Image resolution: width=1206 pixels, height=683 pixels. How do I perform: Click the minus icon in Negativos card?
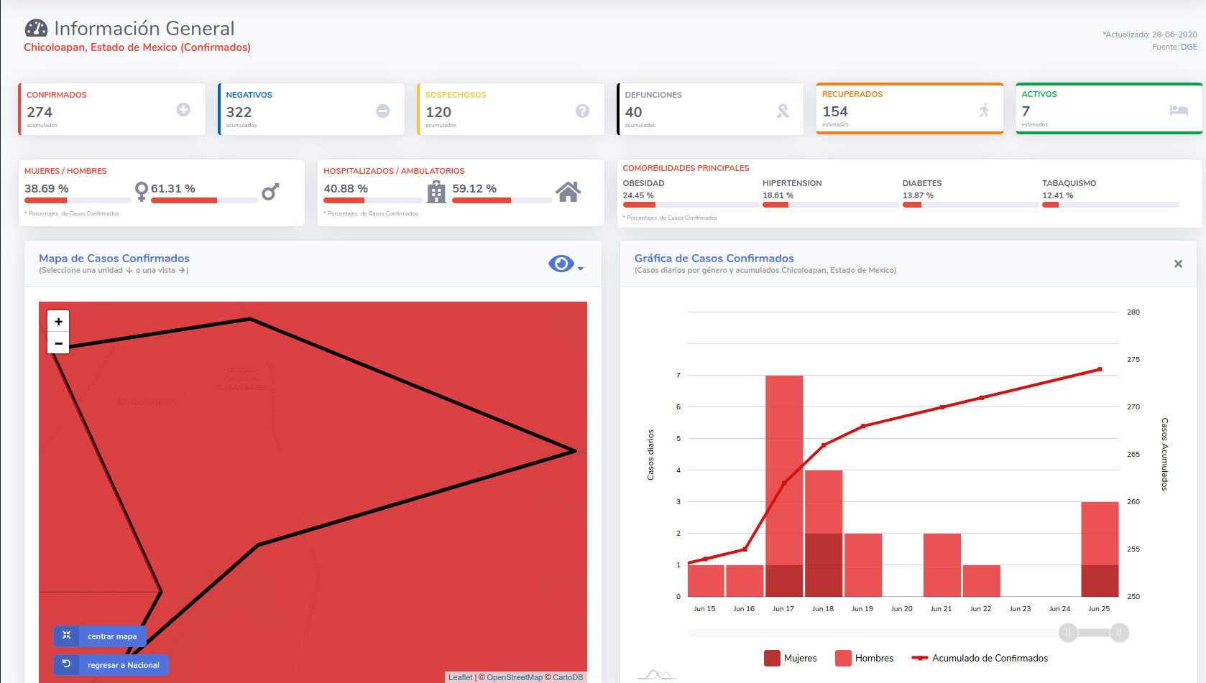point(383,111)
